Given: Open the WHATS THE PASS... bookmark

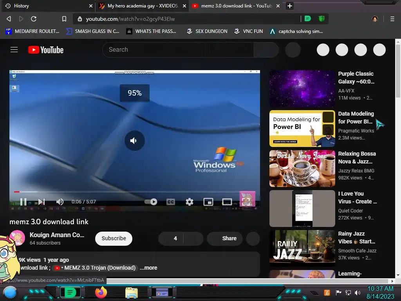Looking at the screenshot, I should (152, 31).
